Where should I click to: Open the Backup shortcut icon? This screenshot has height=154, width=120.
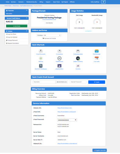(x=41, y=58)
